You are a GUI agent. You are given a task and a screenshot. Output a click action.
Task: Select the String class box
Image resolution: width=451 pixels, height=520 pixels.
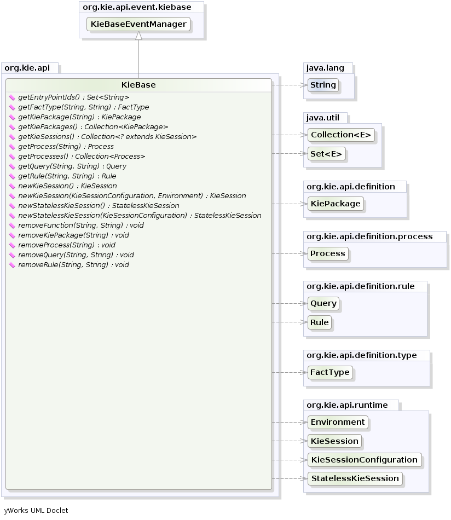323,85
